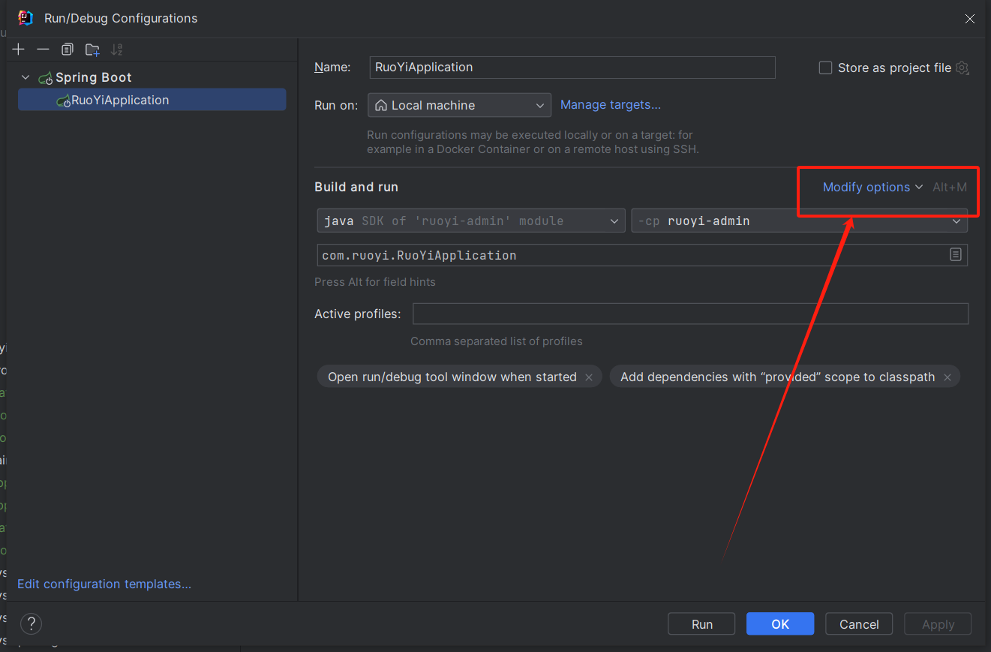Click the Add New Configuration plus icon
This screenshot has height=652, width=991.
click(19, 50)
